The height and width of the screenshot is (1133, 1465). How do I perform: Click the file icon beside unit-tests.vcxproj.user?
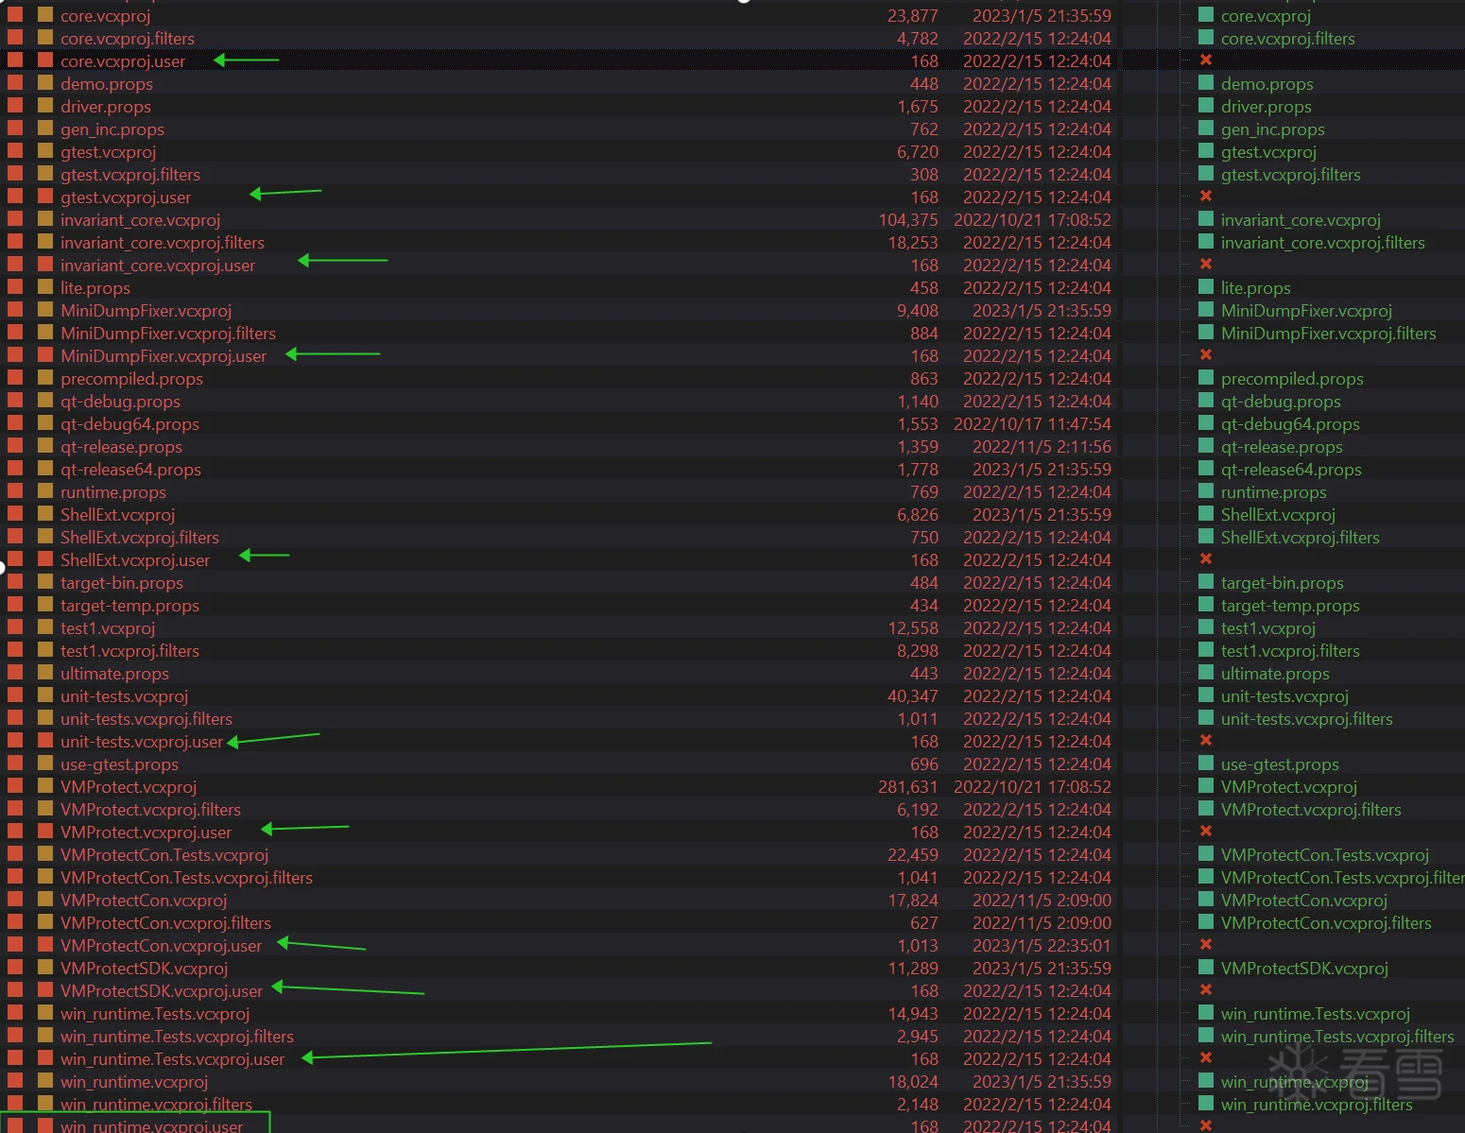(x=45, y=741)
